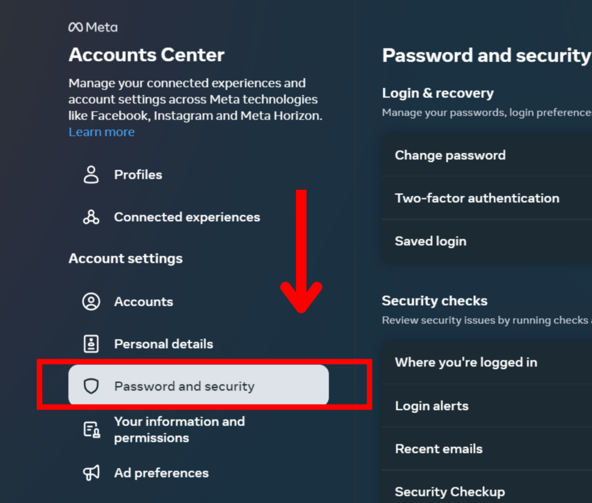Image resolution: width=592 pixels, height=503 pixels.
Task: View Recent emails
Action: (439, 449)
